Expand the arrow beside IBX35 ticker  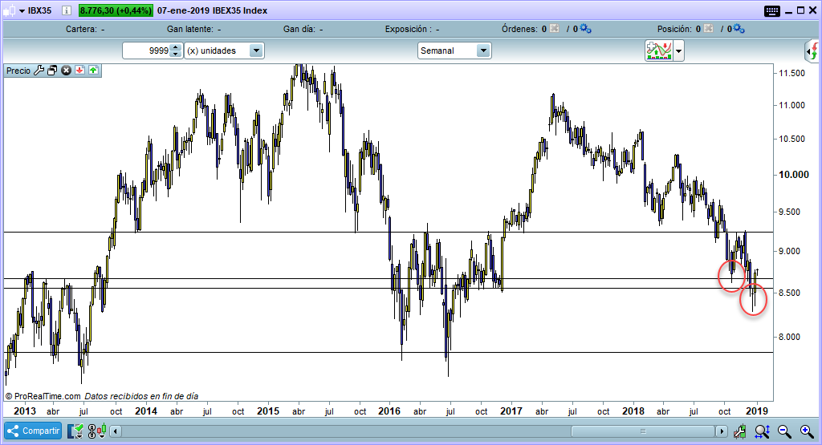(x=10, y=11)
